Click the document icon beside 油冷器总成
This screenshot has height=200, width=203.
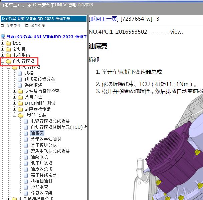[26, 169]
